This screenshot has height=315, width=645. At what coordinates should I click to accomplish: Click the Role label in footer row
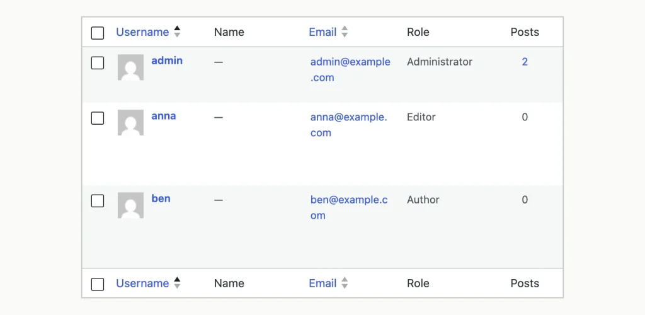(x=418, y=283)
